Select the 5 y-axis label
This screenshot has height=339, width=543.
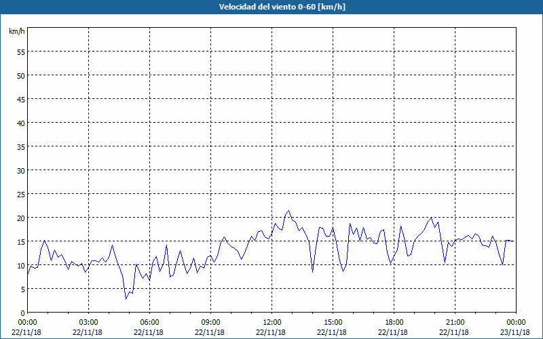tap(23, 290)
